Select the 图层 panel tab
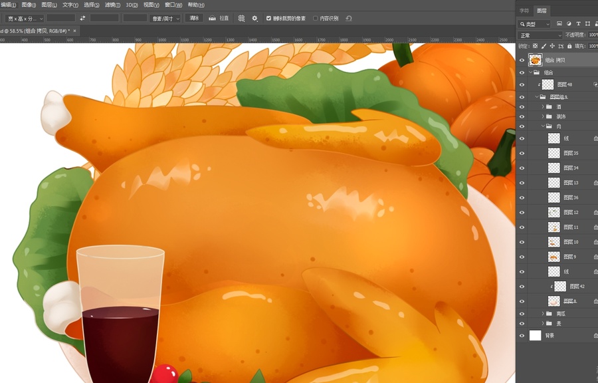This screenshot has height=383, width=598. click(542, 11)
